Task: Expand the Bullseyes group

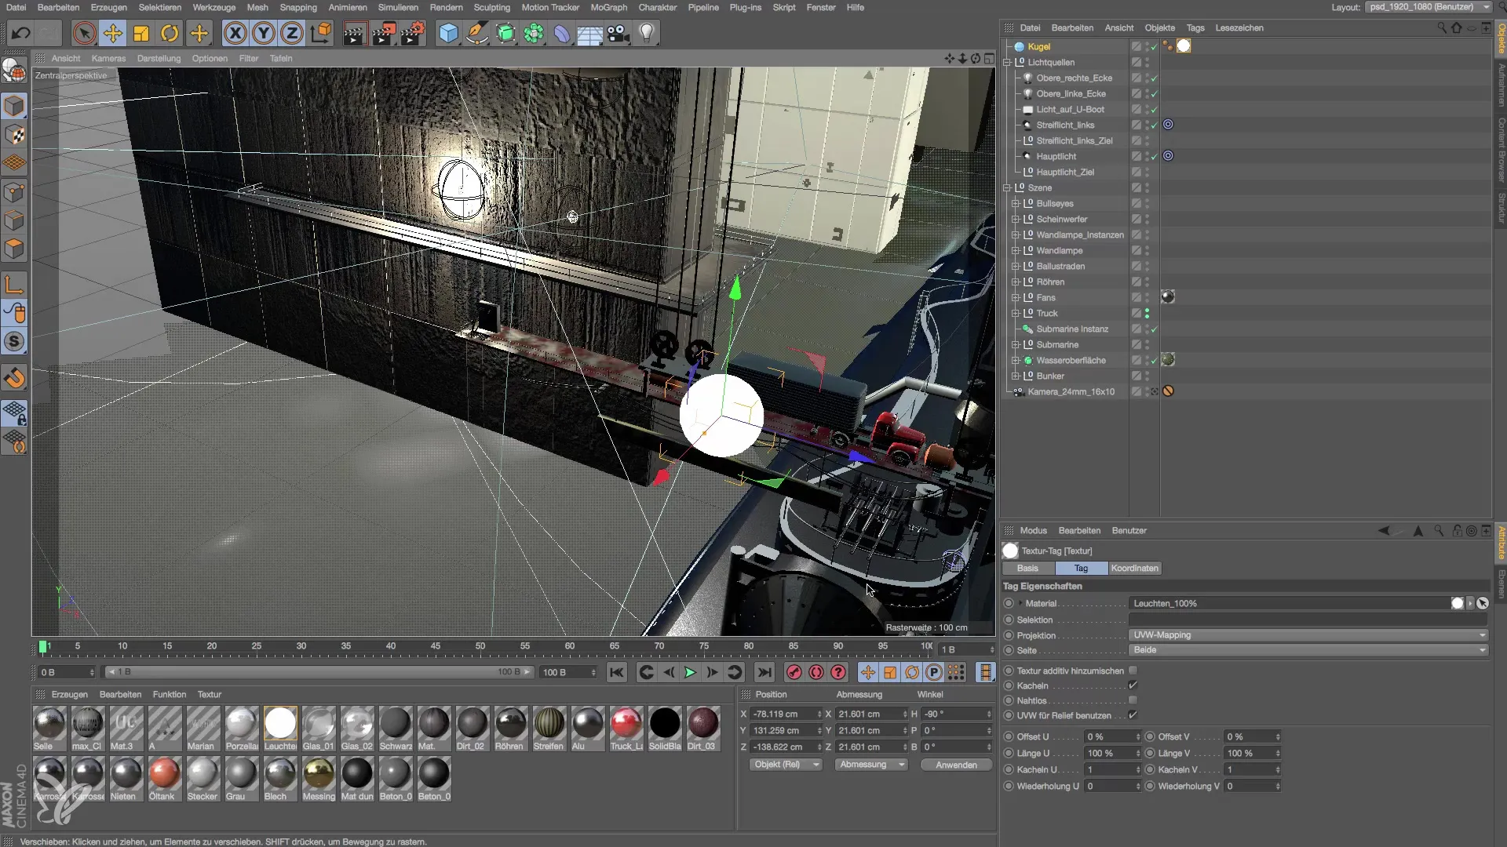Action: (1015, 203)
